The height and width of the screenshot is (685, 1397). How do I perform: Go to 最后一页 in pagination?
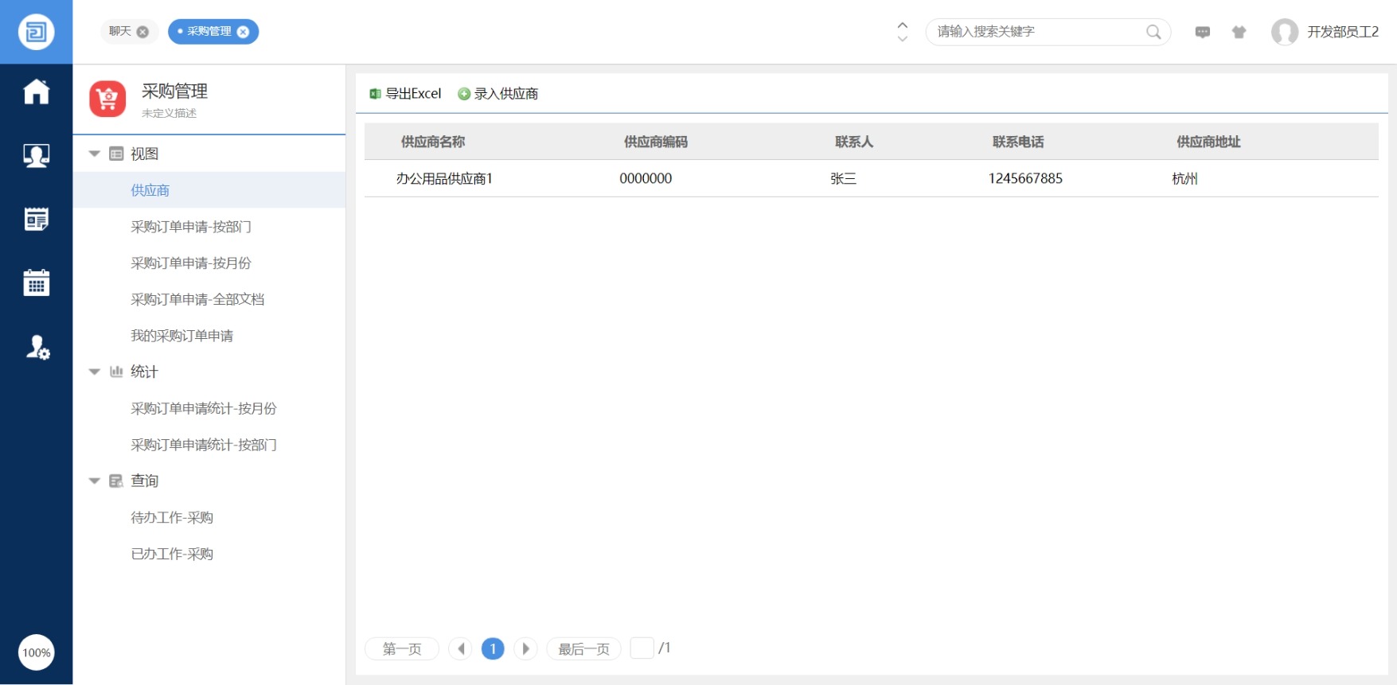pos(583,649)
